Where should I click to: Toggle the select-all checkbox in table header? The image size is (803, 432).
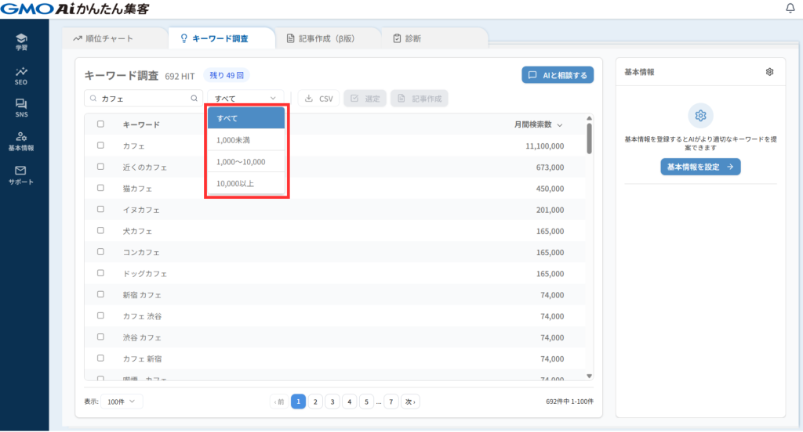[100, 124]
